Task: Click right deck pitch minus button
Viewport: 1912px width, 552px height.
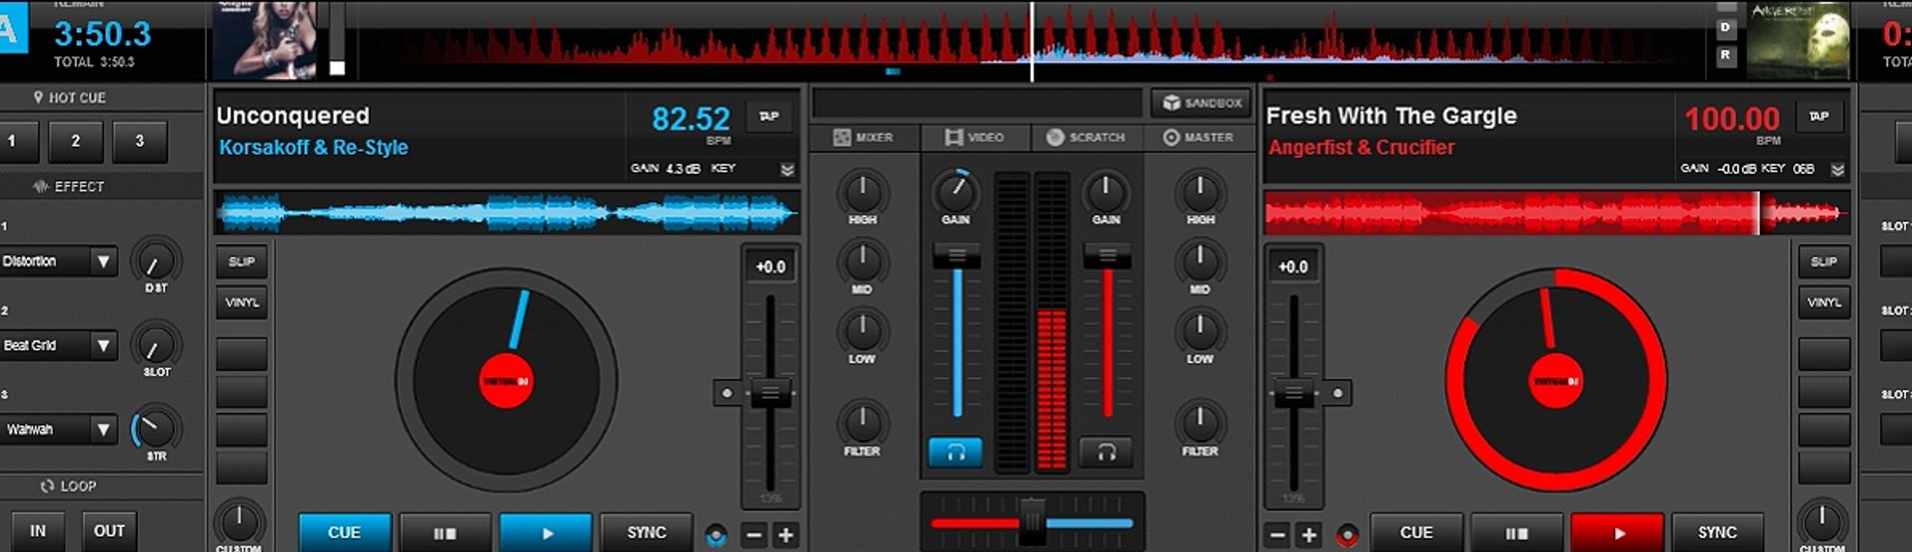Action: pyautogui.click(x=1277, y=534)
